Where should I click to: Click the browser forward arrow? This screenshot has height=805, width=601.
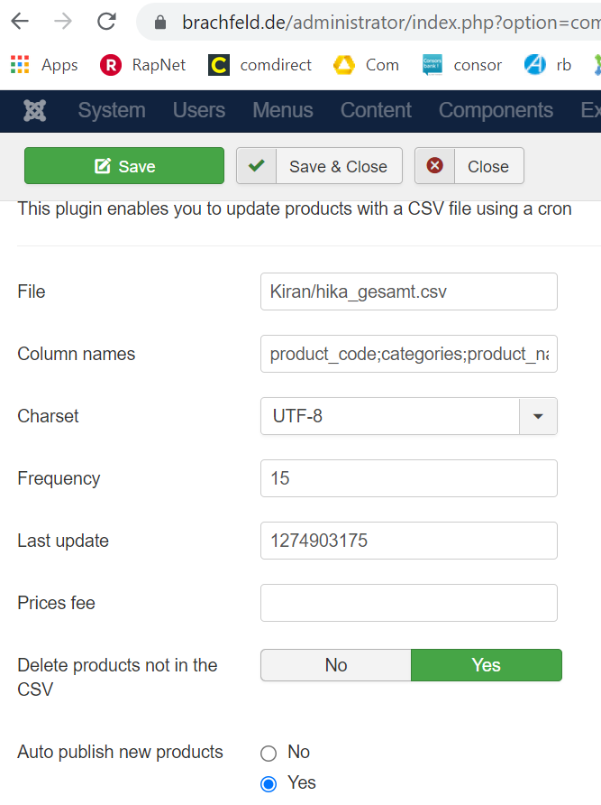point(63,22)
